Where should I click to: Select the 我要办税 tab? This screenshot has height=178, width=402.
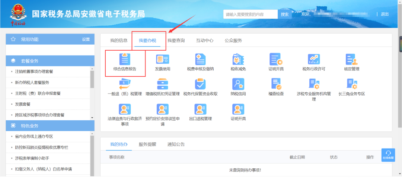pos(147,41)
